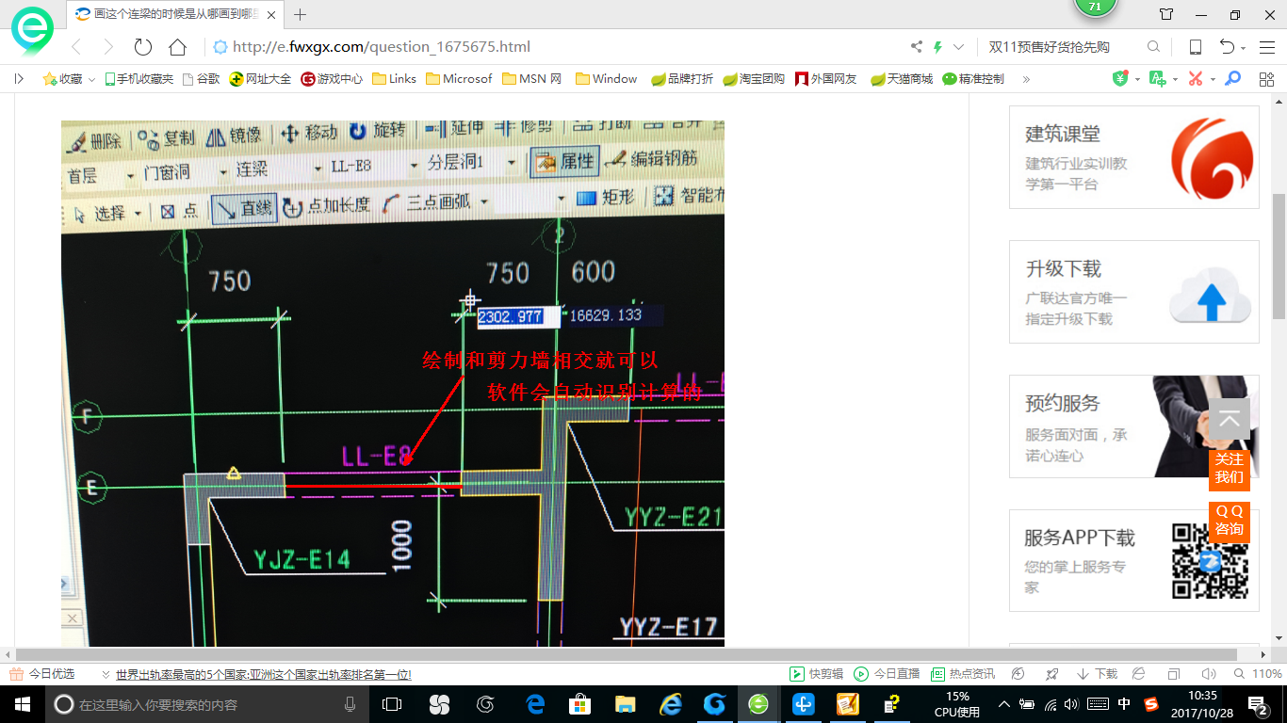Click the vertical page scrollbar thumb
This screenshot has width=1287, height=723.
click(x=1279, y=256)
